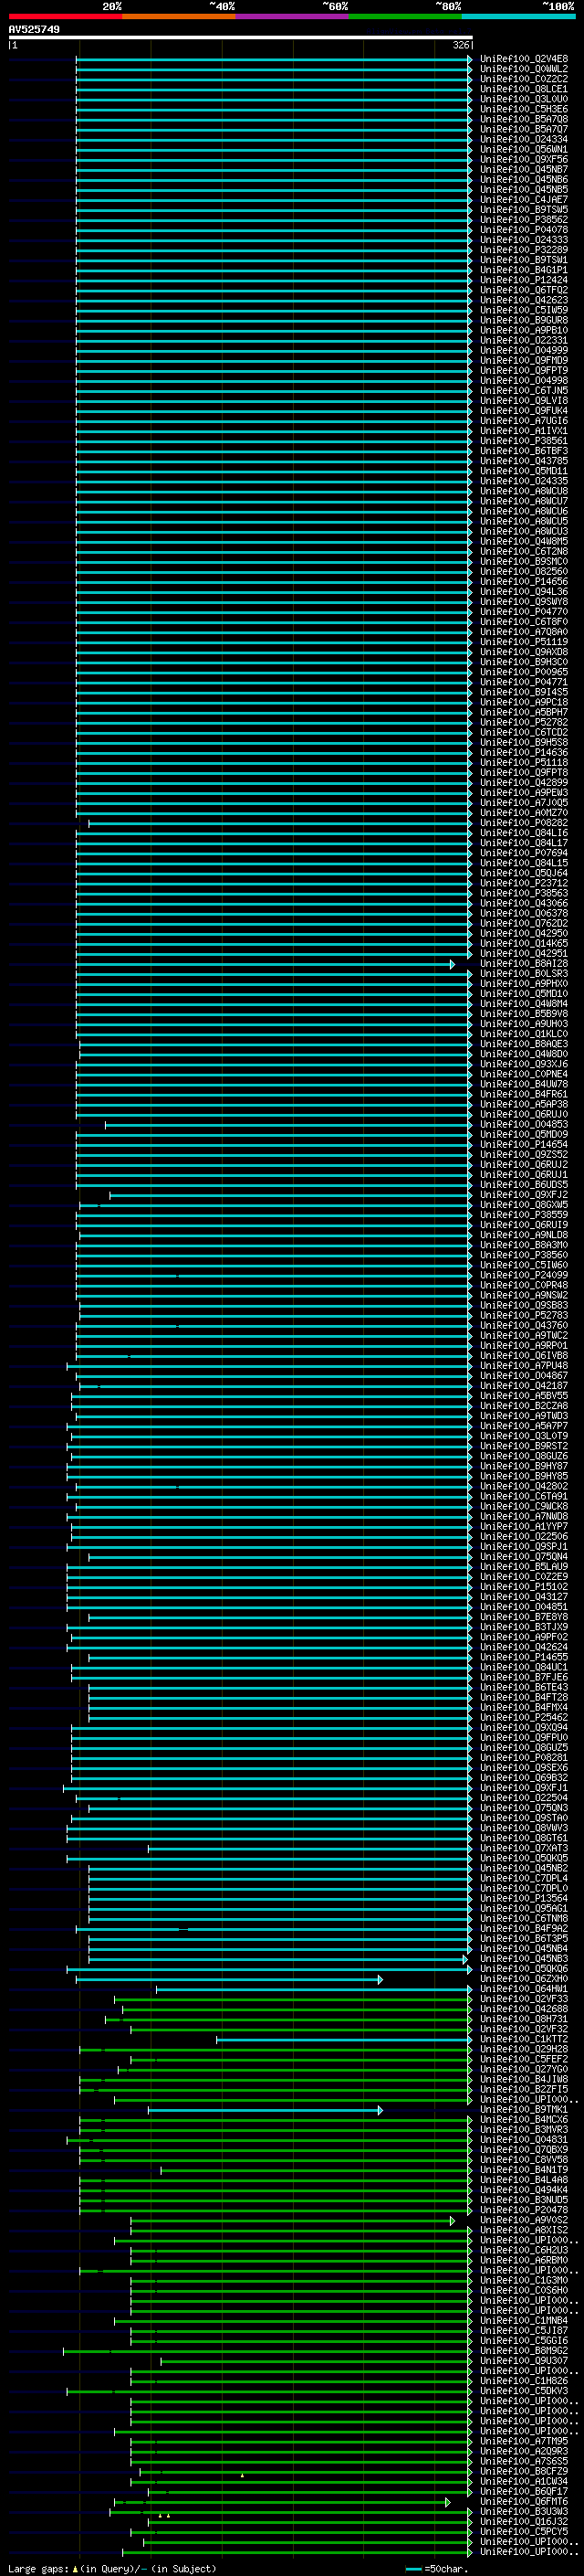Select the UniRef100_P08281 hit label
The height and width of the screenshot is (2576, 584).
524,1758
